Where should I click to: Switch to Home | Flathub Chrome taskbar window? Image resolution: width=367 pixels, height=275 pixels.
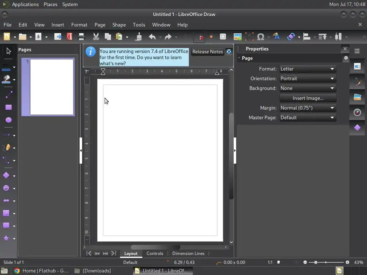pos(41,271)
